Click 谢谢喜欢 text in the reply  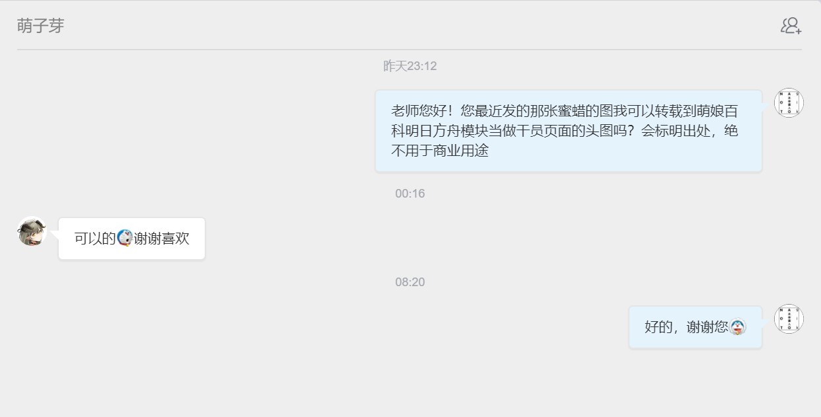tap(162, 239)
